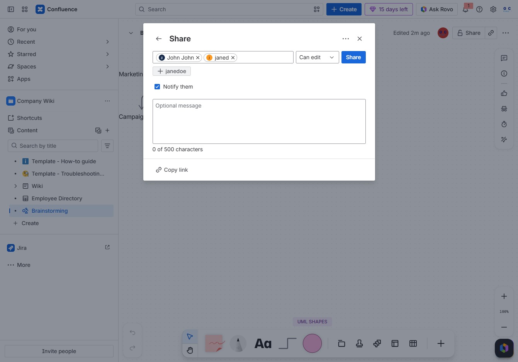Viewport: 518px width, 362px height.
Task: Open comments panel icon on right rail
Action: pyautogui.click(x=504, y=58)
